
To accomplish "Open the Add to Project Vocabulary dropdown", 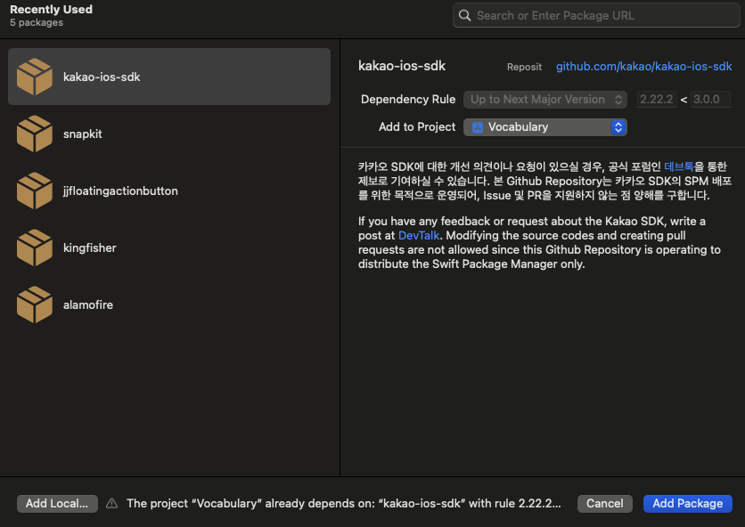I will [545, 127].
